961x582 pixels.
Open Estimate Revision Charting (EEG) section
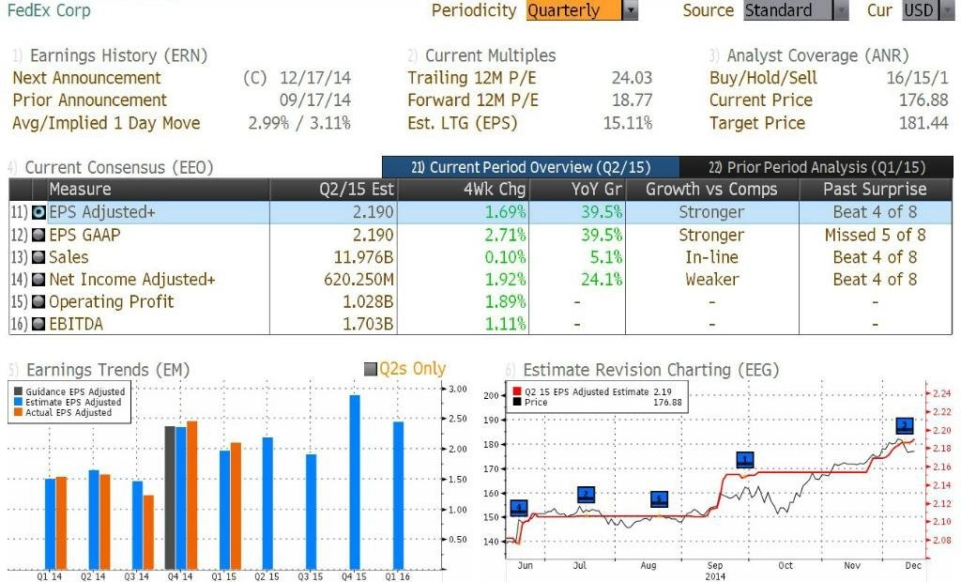pos(651,370)
